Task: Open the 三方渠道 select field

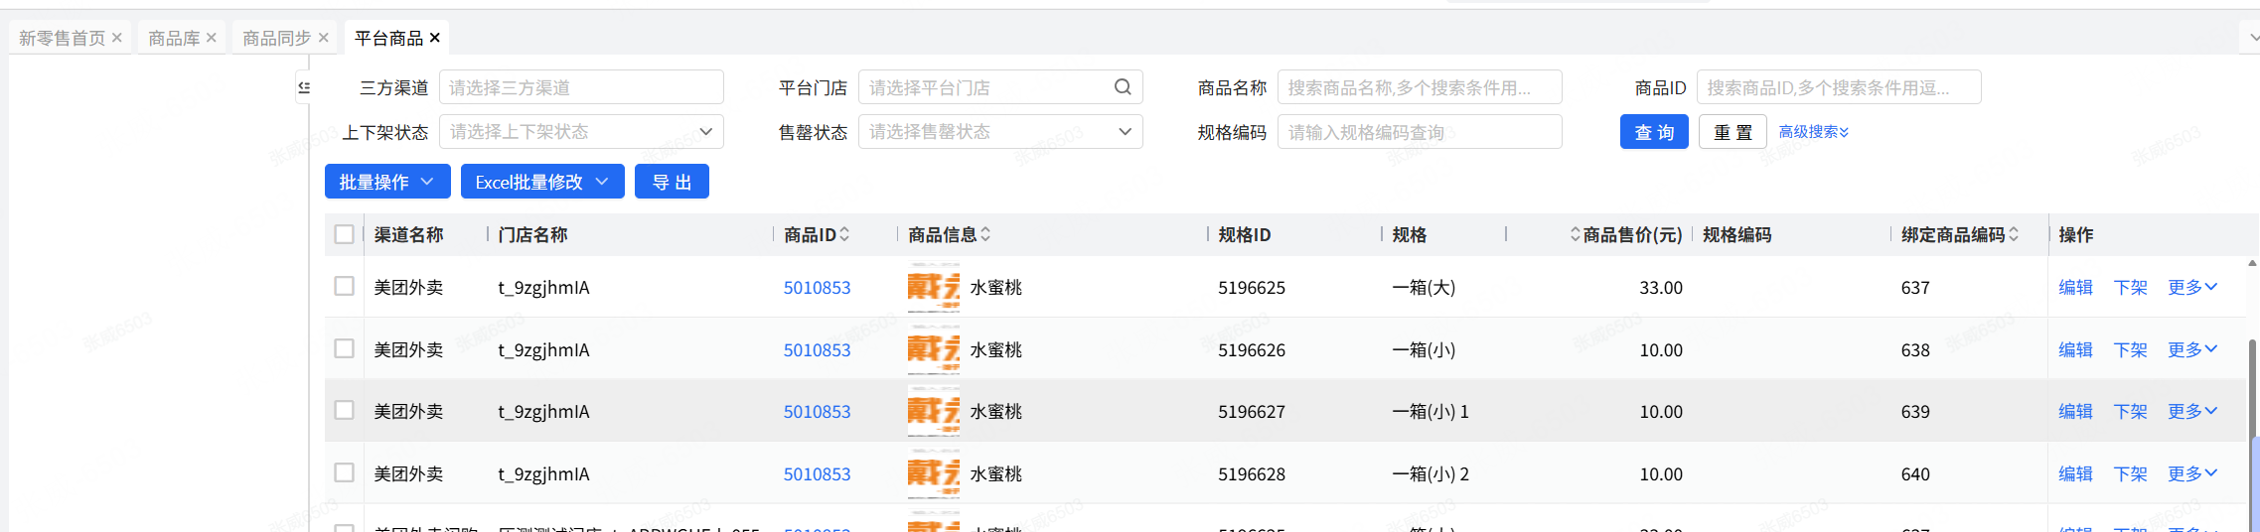Action: tap(581, 87)
